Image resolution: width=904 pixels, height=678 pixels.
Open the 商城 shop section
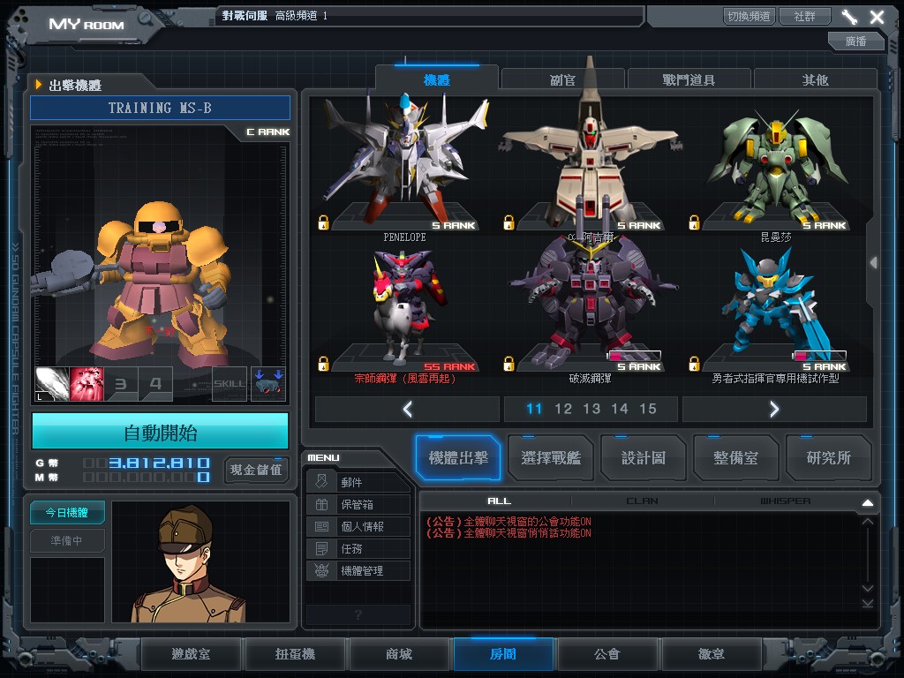point(399,654)
